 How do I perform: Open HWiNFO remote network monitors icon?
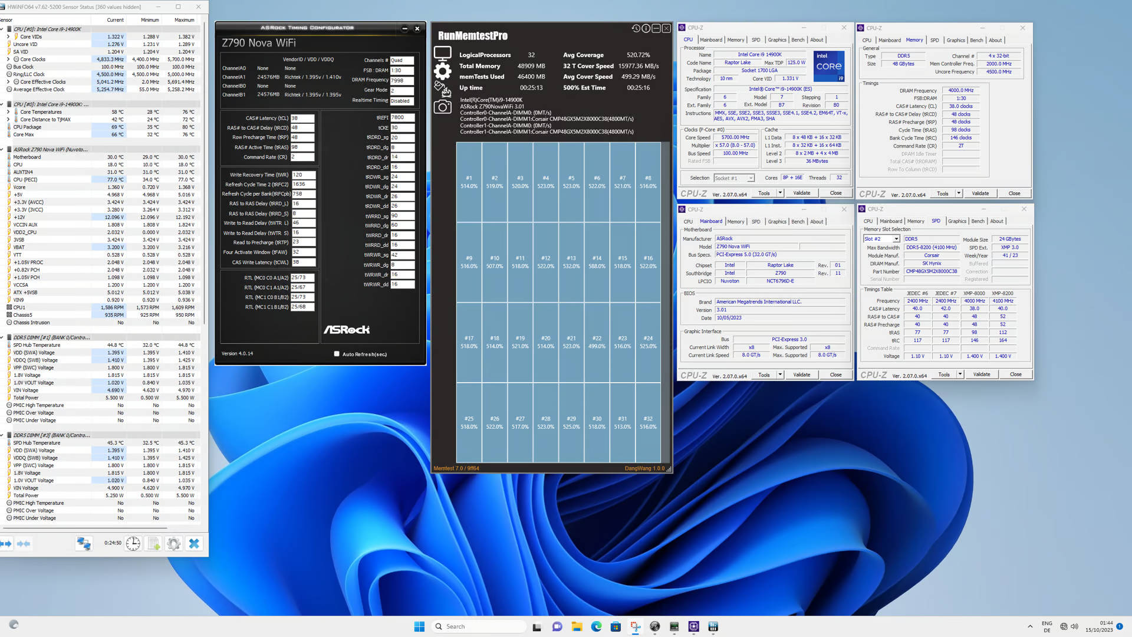(x=84, y=543)
